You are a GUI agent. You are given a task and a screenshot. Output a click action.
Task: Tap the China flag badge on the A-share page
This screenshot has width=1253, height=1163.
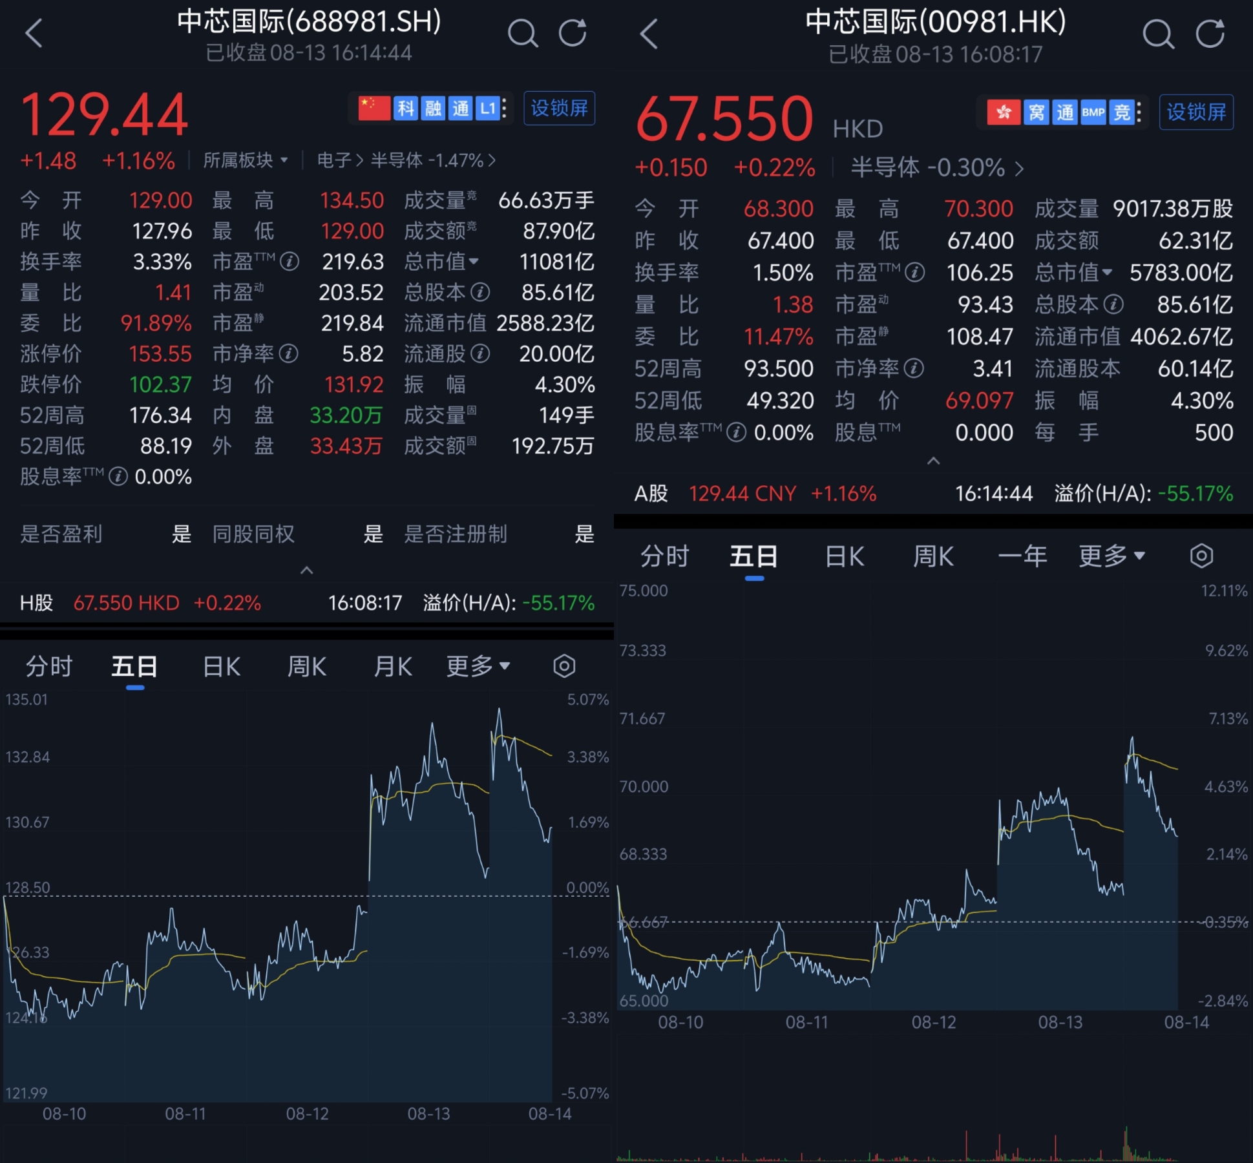[x=374, y=108]
